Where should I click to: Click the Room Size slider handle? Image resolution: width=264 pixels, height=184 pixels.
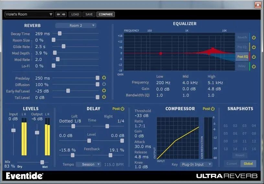[x=53, y=40]
